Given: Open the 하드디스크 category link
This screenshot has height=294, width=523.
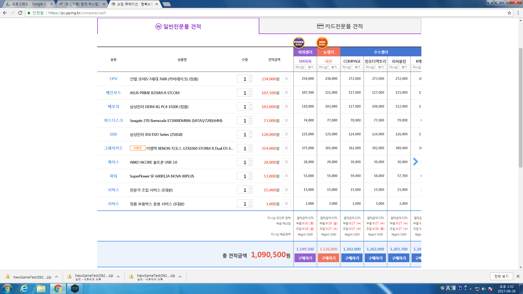Looking at the screenshot, I should click(113, 120).
